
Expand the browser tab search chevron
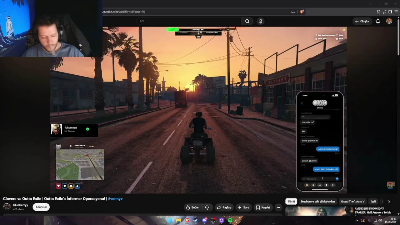(370, 4)
